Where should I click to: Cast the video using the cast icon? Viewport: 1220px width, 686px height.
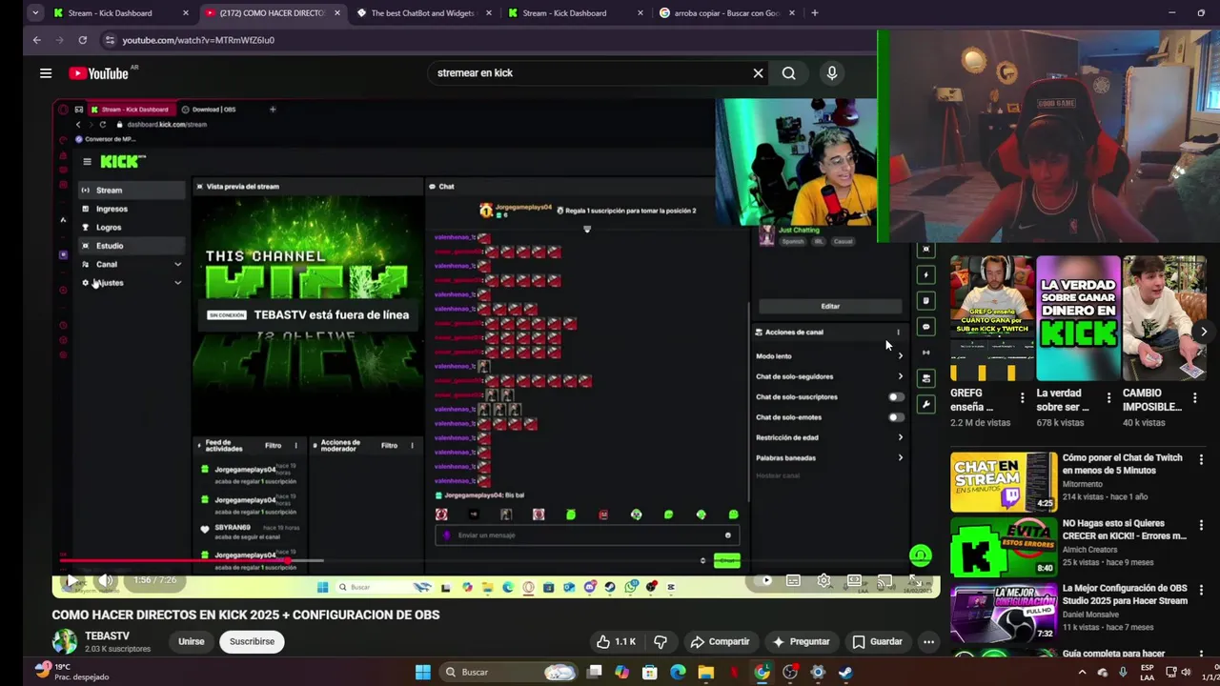coord(884,580)
